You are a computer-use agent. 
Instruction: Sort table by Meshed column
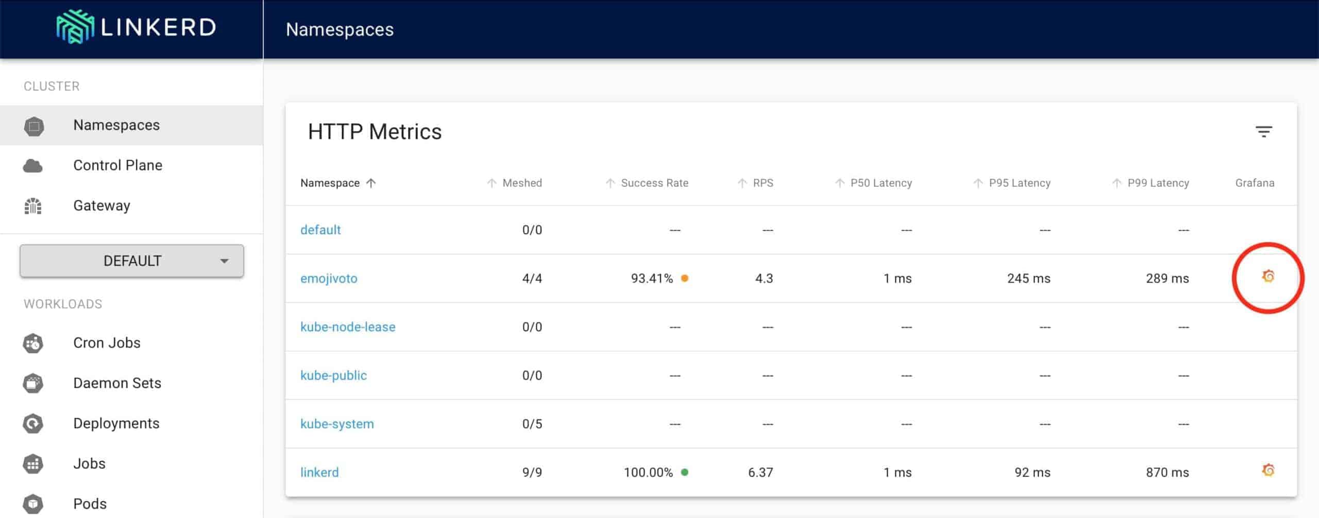[x=521, y=183]
